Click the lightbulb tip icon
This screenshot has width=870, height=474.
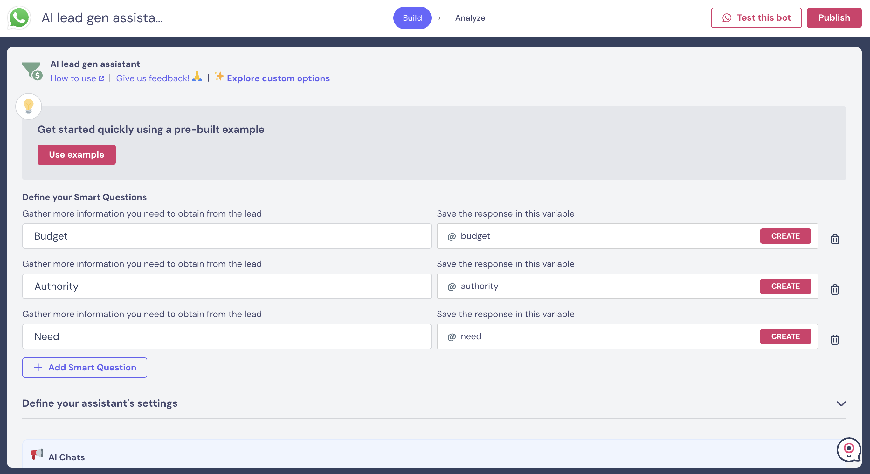[29, 106]
